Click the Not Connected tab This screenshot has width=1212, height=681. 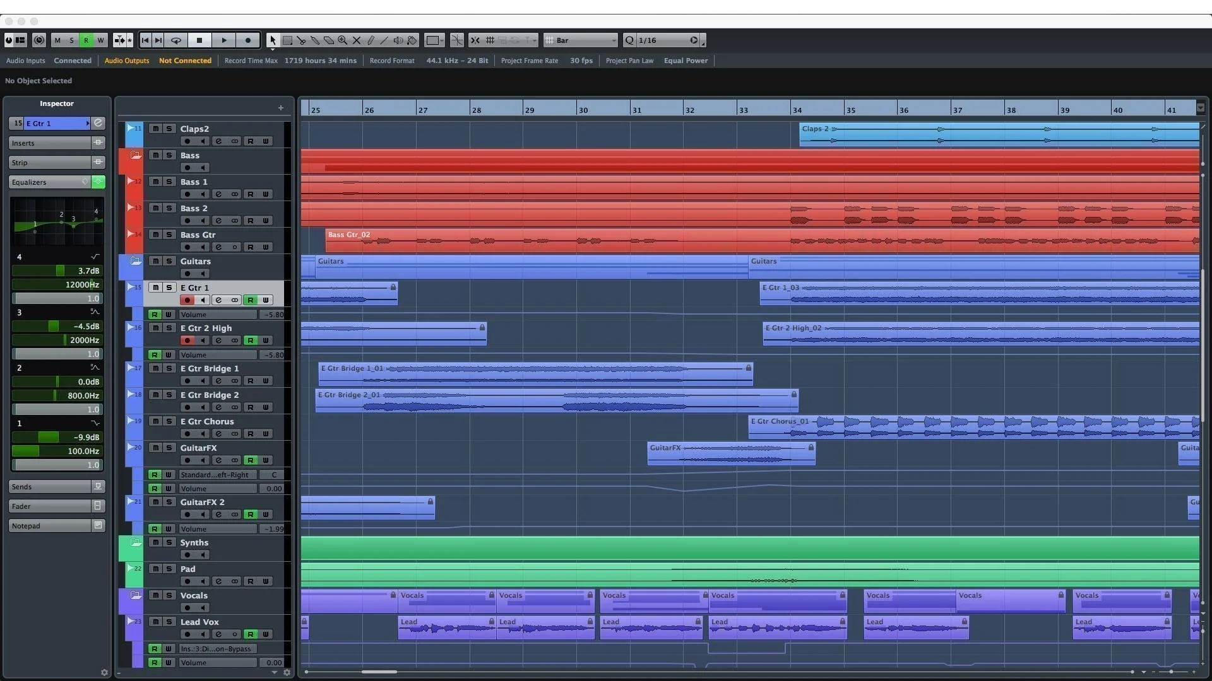coord(185,60)
